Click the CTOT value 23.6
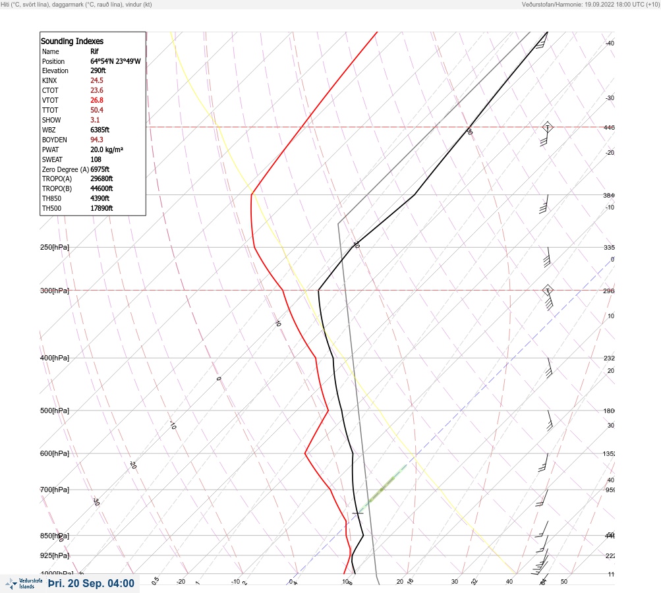 click(x=96, y=91)
